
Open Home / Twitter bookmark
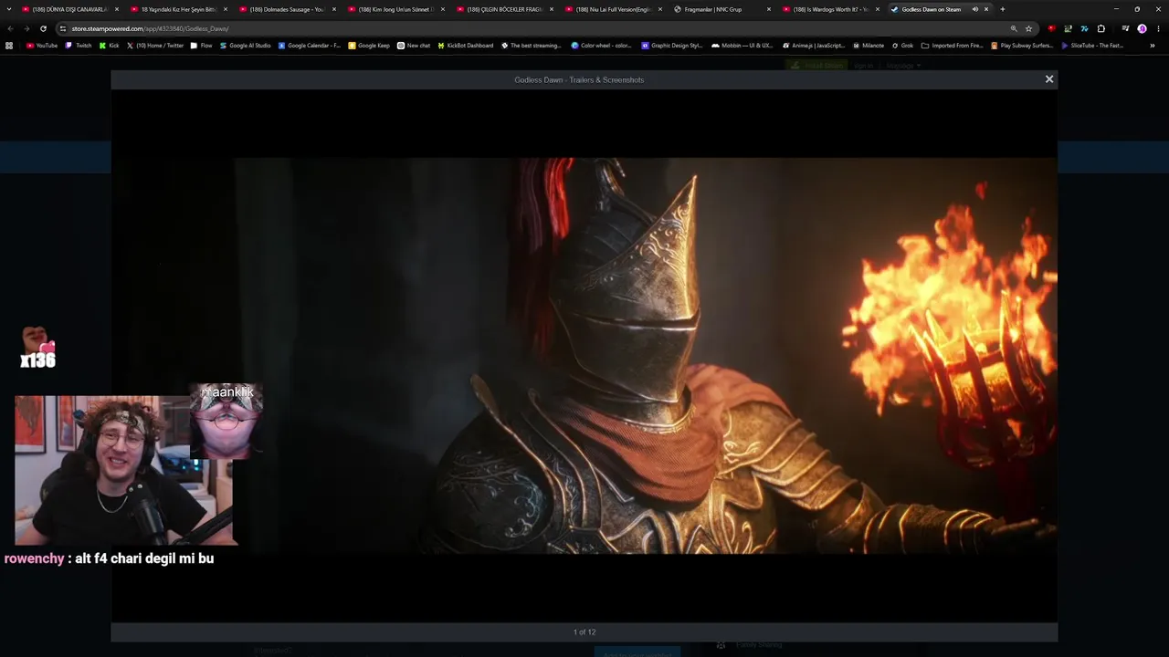click(155, 46)
